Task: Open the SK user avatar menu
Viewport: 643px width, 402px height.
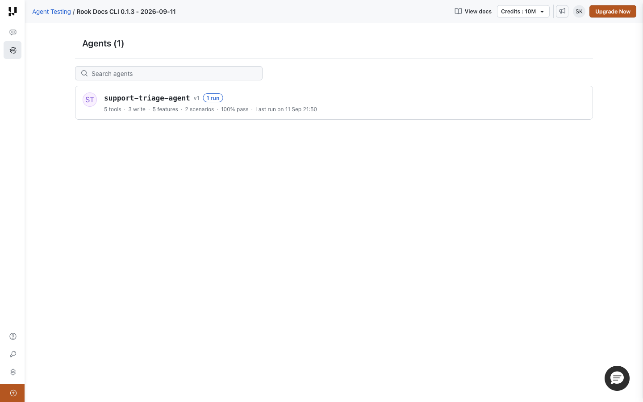Action: 579,11
